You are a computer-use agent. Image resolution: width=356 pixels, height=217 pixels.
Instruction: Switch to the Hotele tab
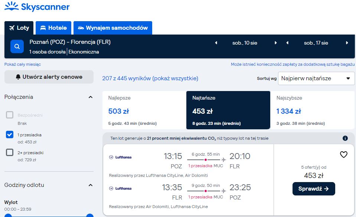(53, 28)
